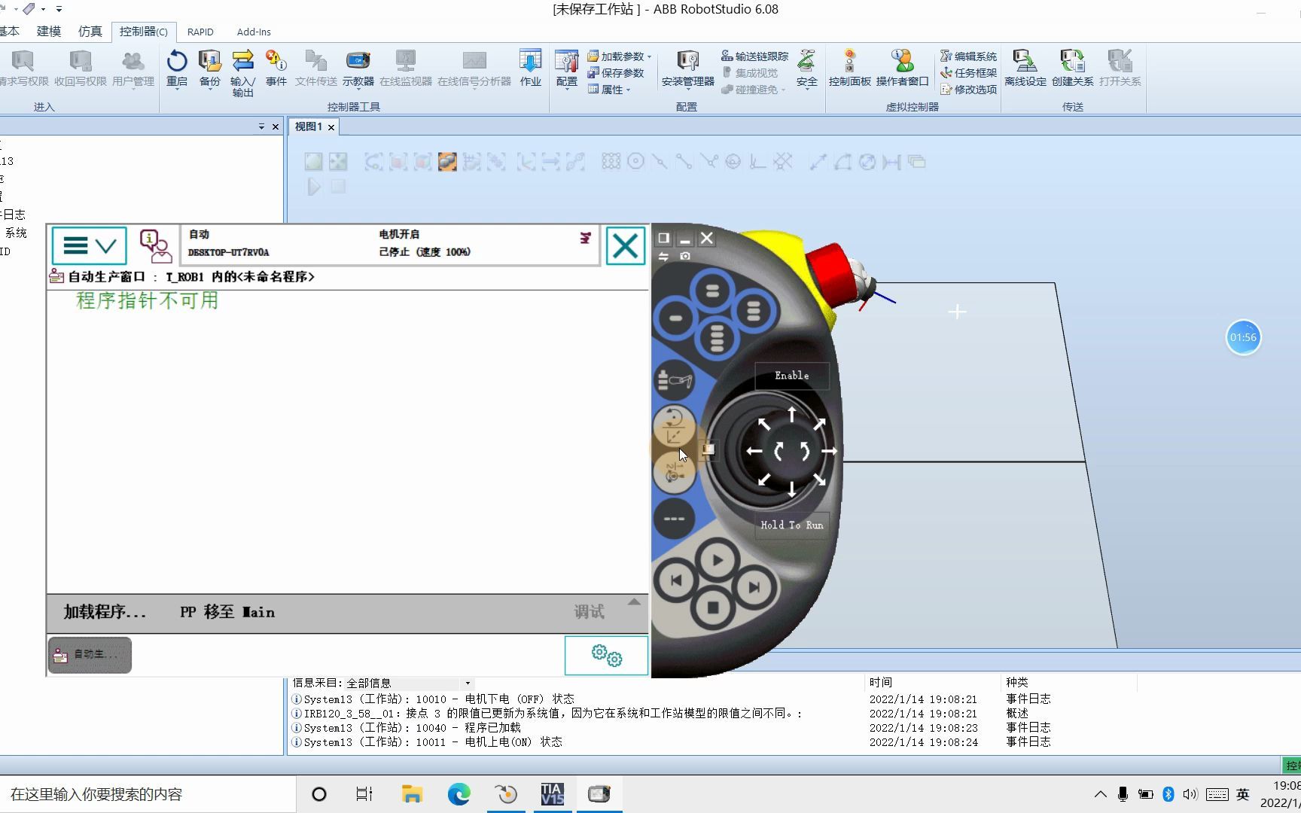Switch to the 基本 (Home) ribbon tab

point(10,32)
